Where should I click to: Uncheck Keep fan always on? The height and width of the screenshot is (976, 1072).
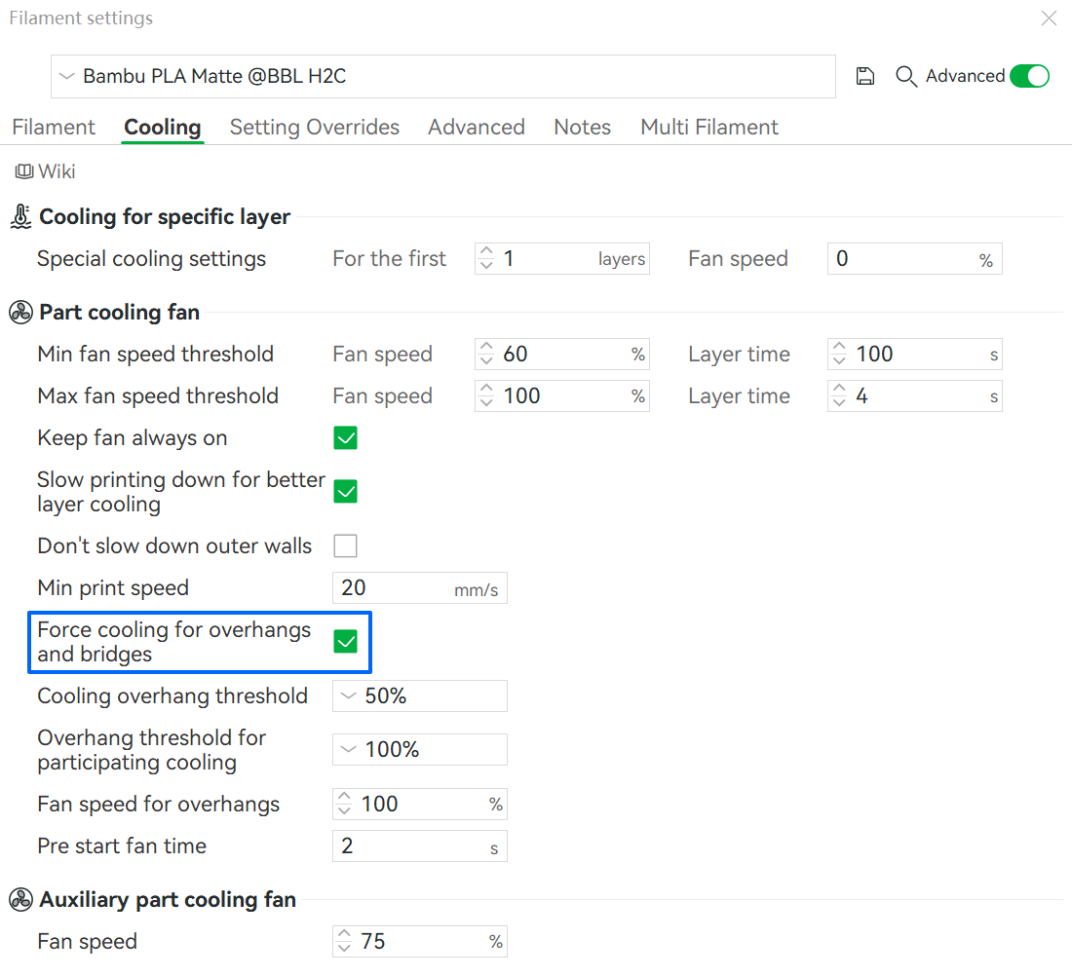[x=345, y=438]
